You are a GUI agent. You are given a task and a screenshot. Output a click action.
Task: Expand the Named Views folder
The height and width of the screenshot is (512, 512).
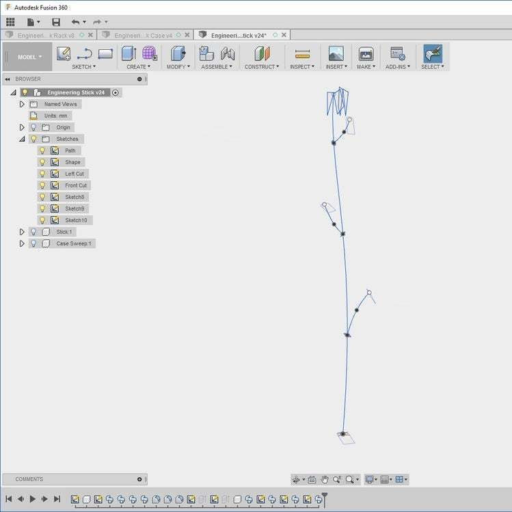click(x=22, y=104)
